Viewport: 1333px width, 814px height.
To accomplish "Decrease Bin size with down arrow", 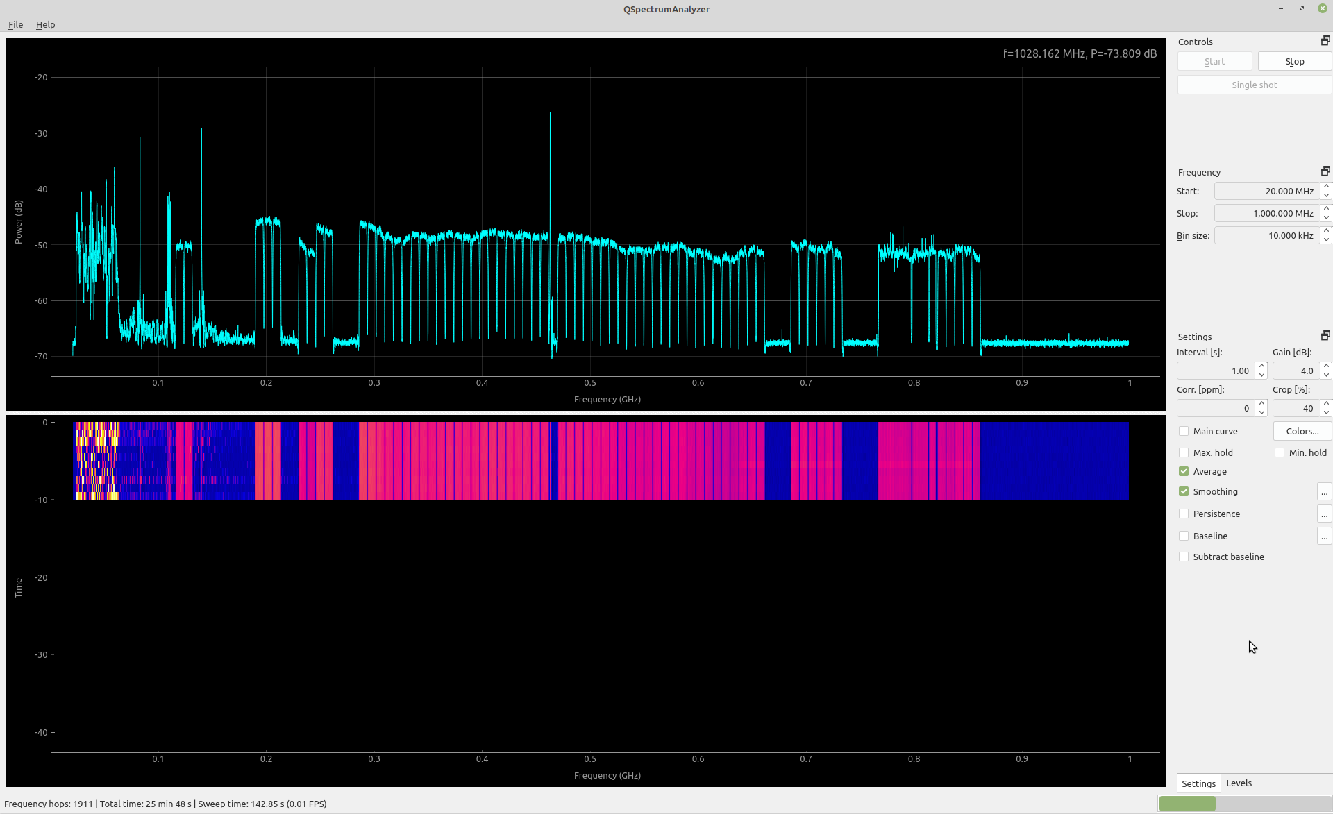I will (x=1326, y=239).
